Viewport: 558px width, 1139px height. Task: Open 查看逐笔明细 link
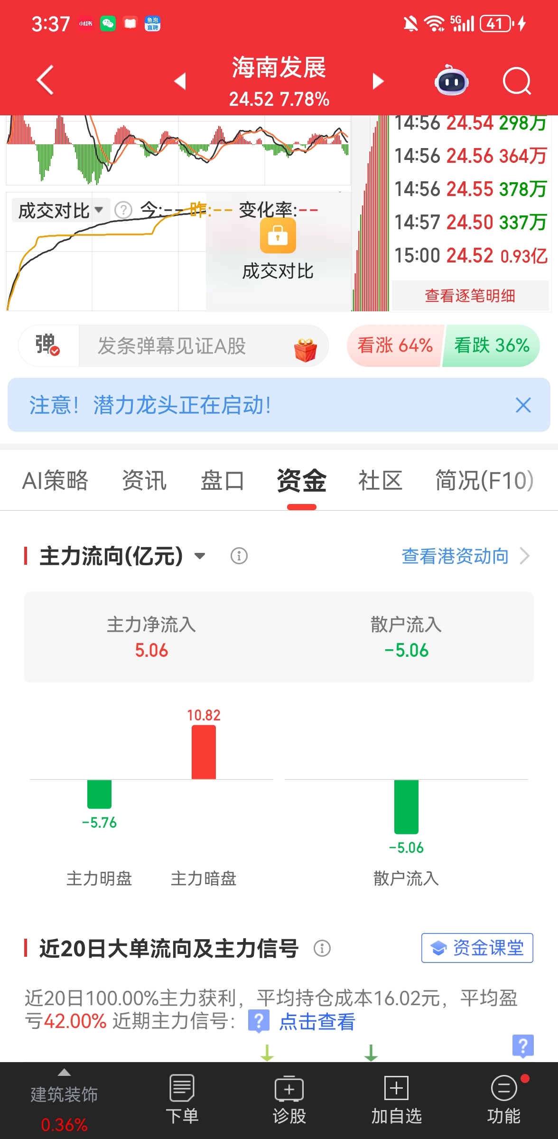(x=470, y=296)
